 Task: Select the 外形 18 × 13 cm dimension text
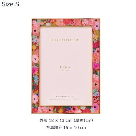(x=56, y=120)
